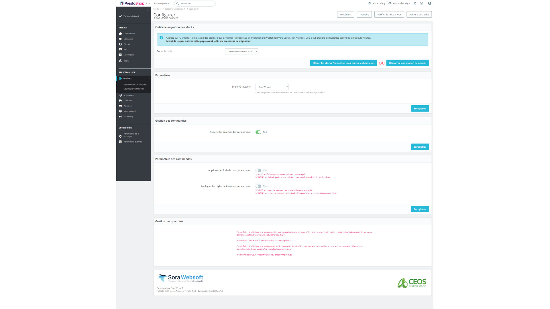This screenshot has width=550, height=309.
Task: Open Paramètres avancés menu item
Action: (x=133, y=142)
